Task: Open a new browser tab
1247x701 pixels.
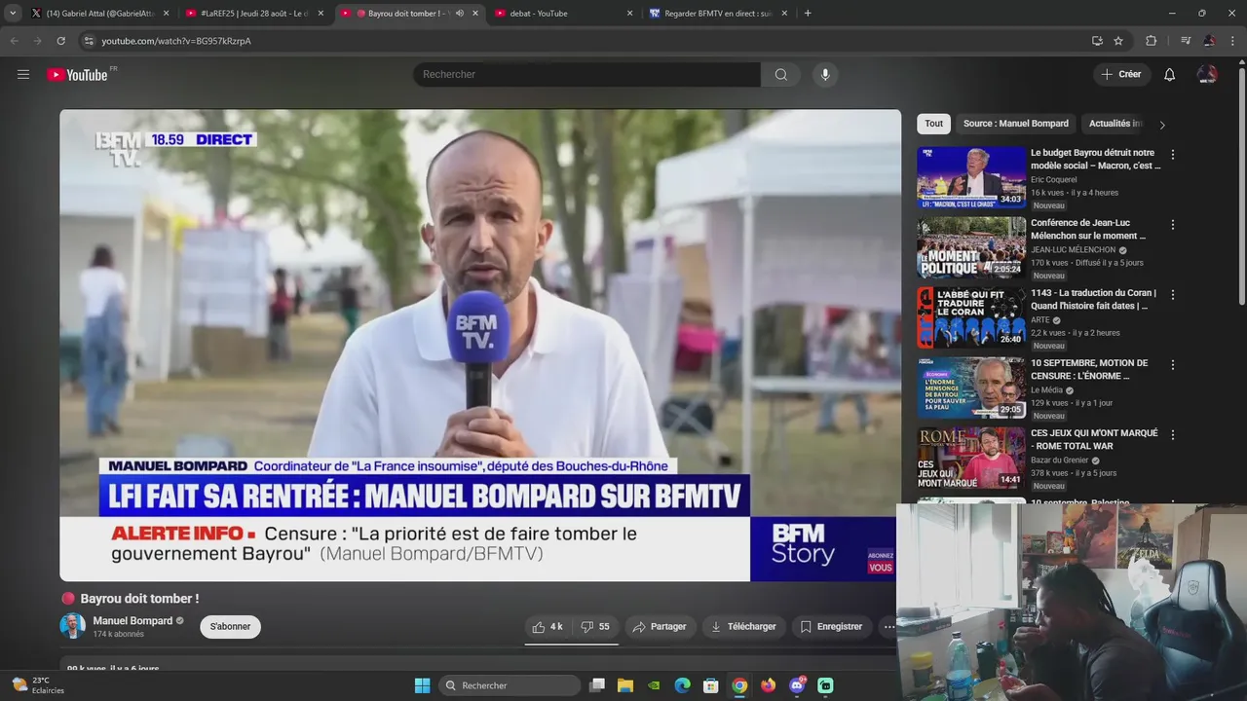Action: (808, 14)
